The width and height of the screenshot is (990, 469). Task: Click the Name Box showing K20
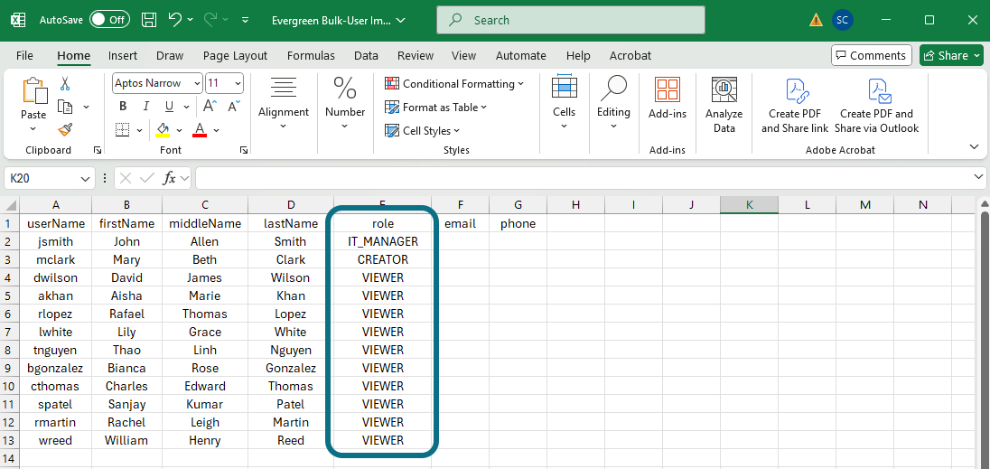point(50,179)
